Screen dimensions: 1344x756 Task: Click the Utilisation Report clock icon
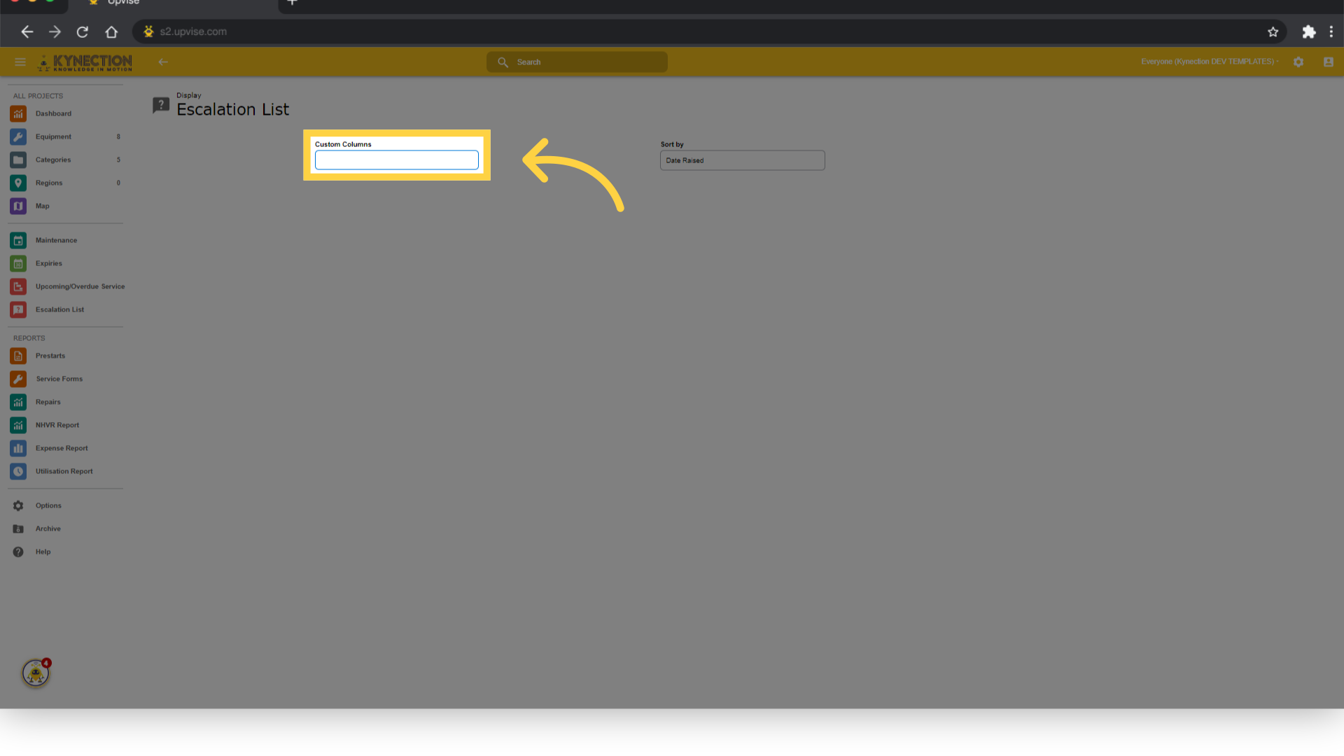tap(18, 471)
